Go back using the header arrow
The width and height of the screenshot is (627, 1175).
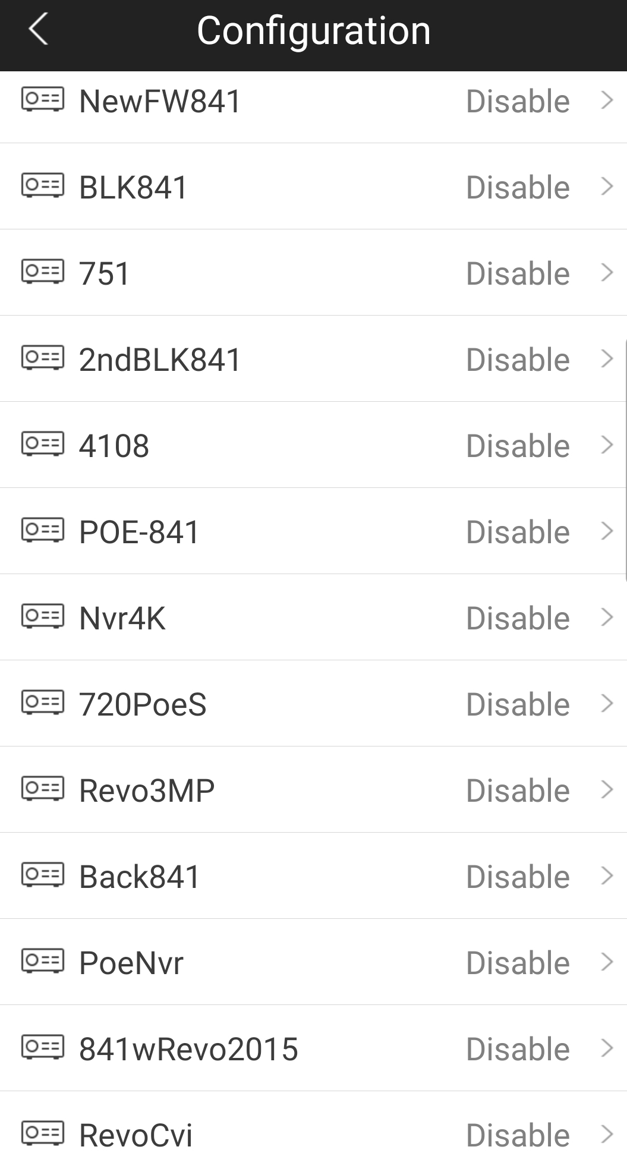point(38,30)
